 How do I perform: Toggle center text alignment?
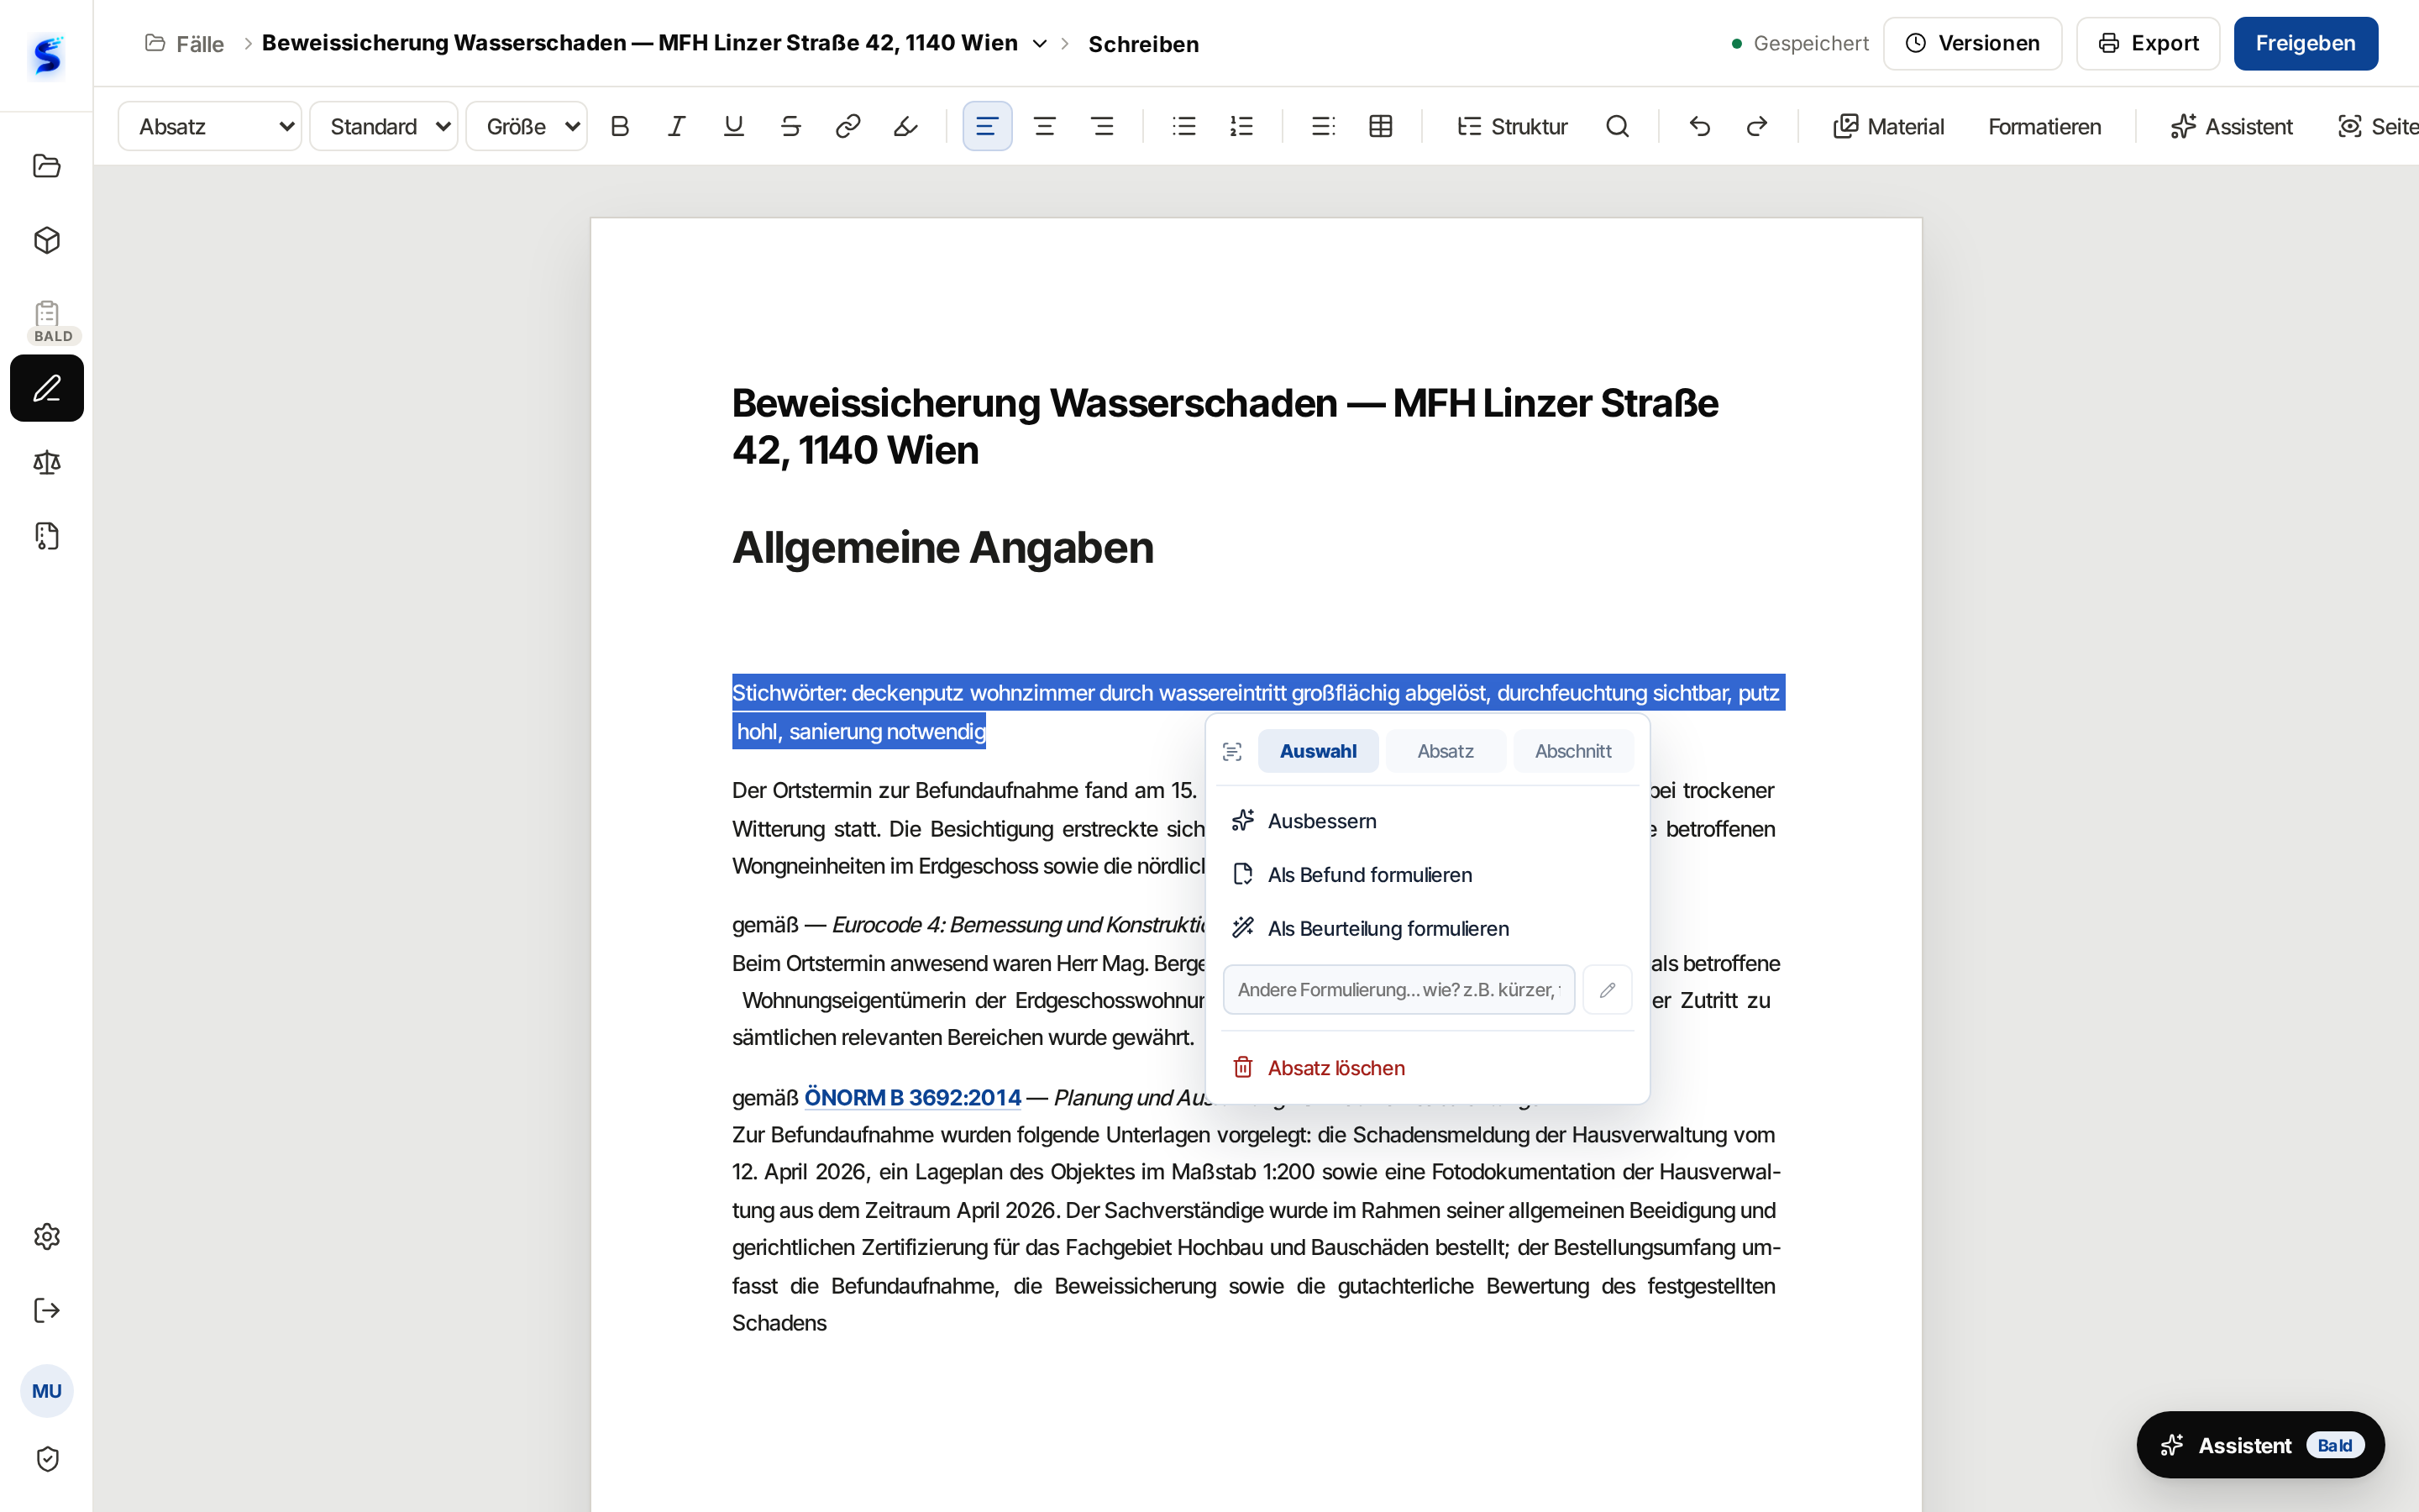(1045, 126)
